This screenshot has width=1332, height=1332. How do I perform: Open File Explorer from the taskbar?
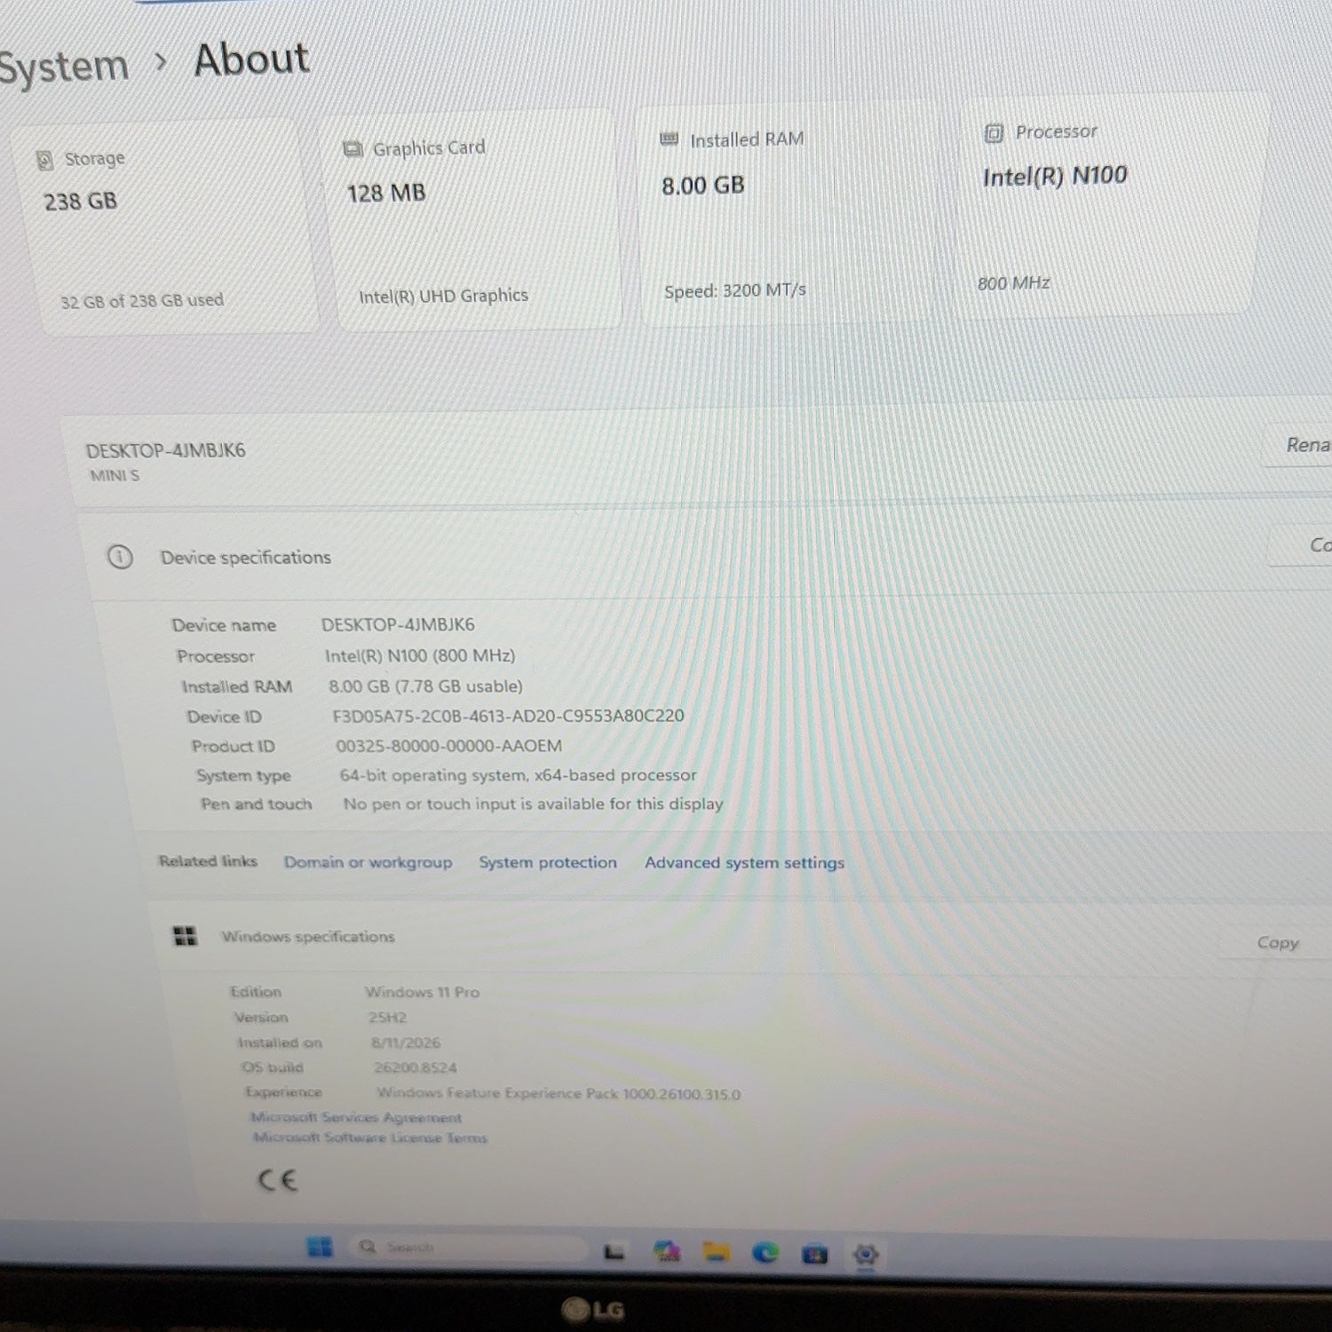pyautogui.click(x=716, y=1252)
